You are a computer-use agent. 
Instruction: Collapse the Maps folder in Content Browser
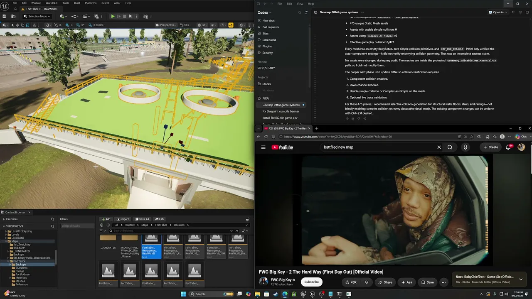(x=7, y=241)
